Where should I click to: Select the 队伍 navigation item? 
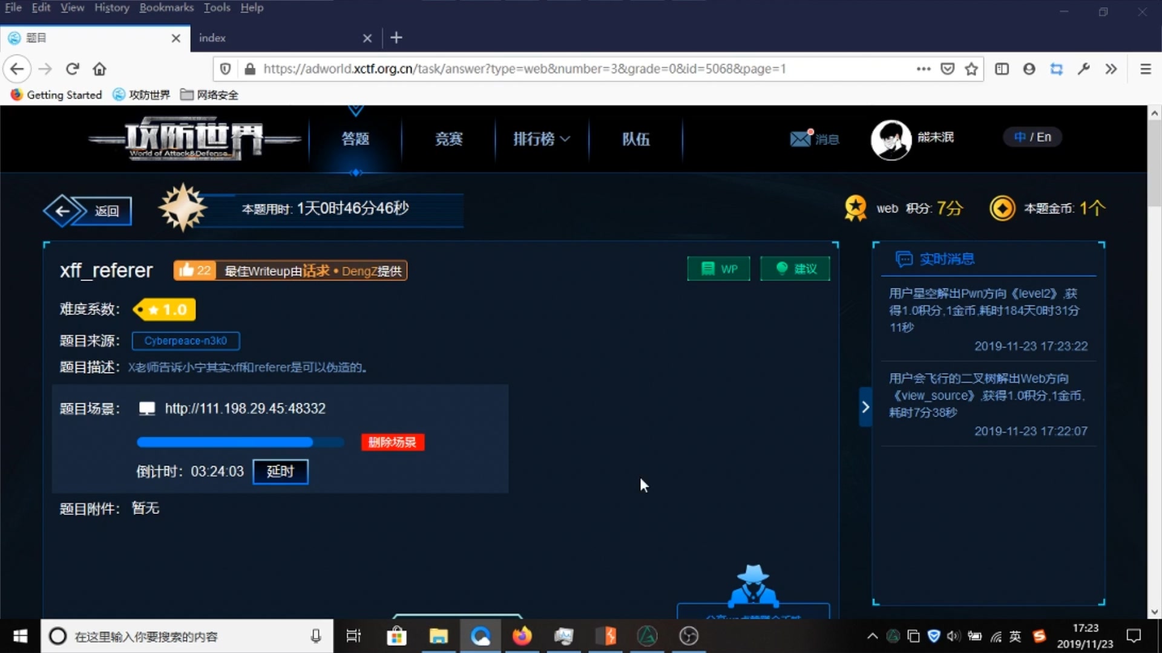click(x=636, y=139)
